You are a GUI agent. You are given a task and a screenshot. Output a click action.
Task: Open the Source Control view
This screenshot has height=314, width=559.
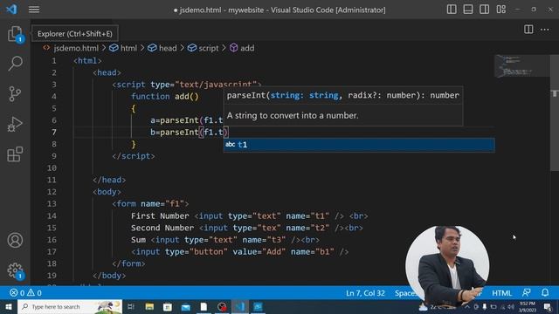click(15, 94)
